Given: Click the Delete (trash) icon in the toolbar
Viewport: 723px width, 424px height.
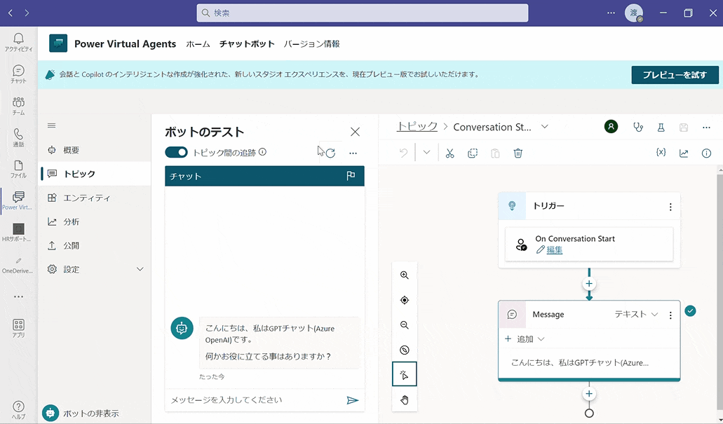Looking at the screenshot, I should (x=518, y=152).
